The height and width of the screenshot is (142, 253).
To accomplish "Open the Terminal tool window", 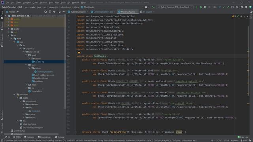I will [x=60, y=137].
